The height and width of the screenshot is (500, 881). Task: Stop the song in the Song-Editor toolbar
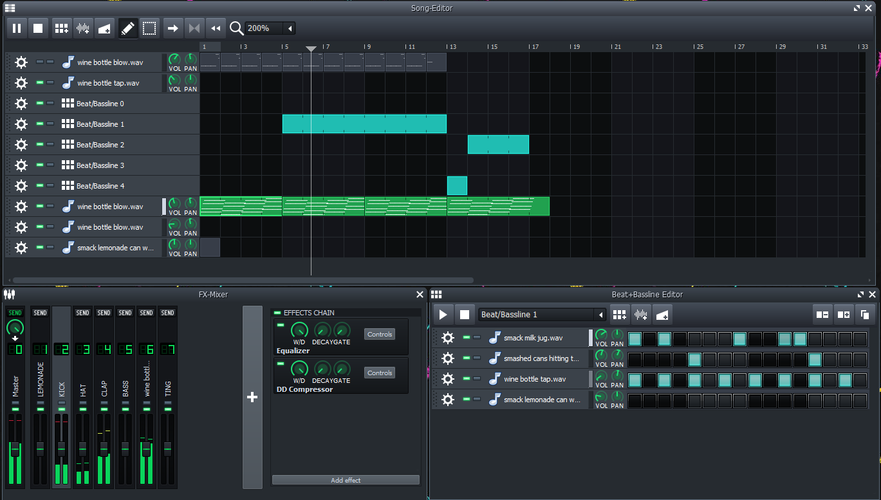click(x=38, y=28)
